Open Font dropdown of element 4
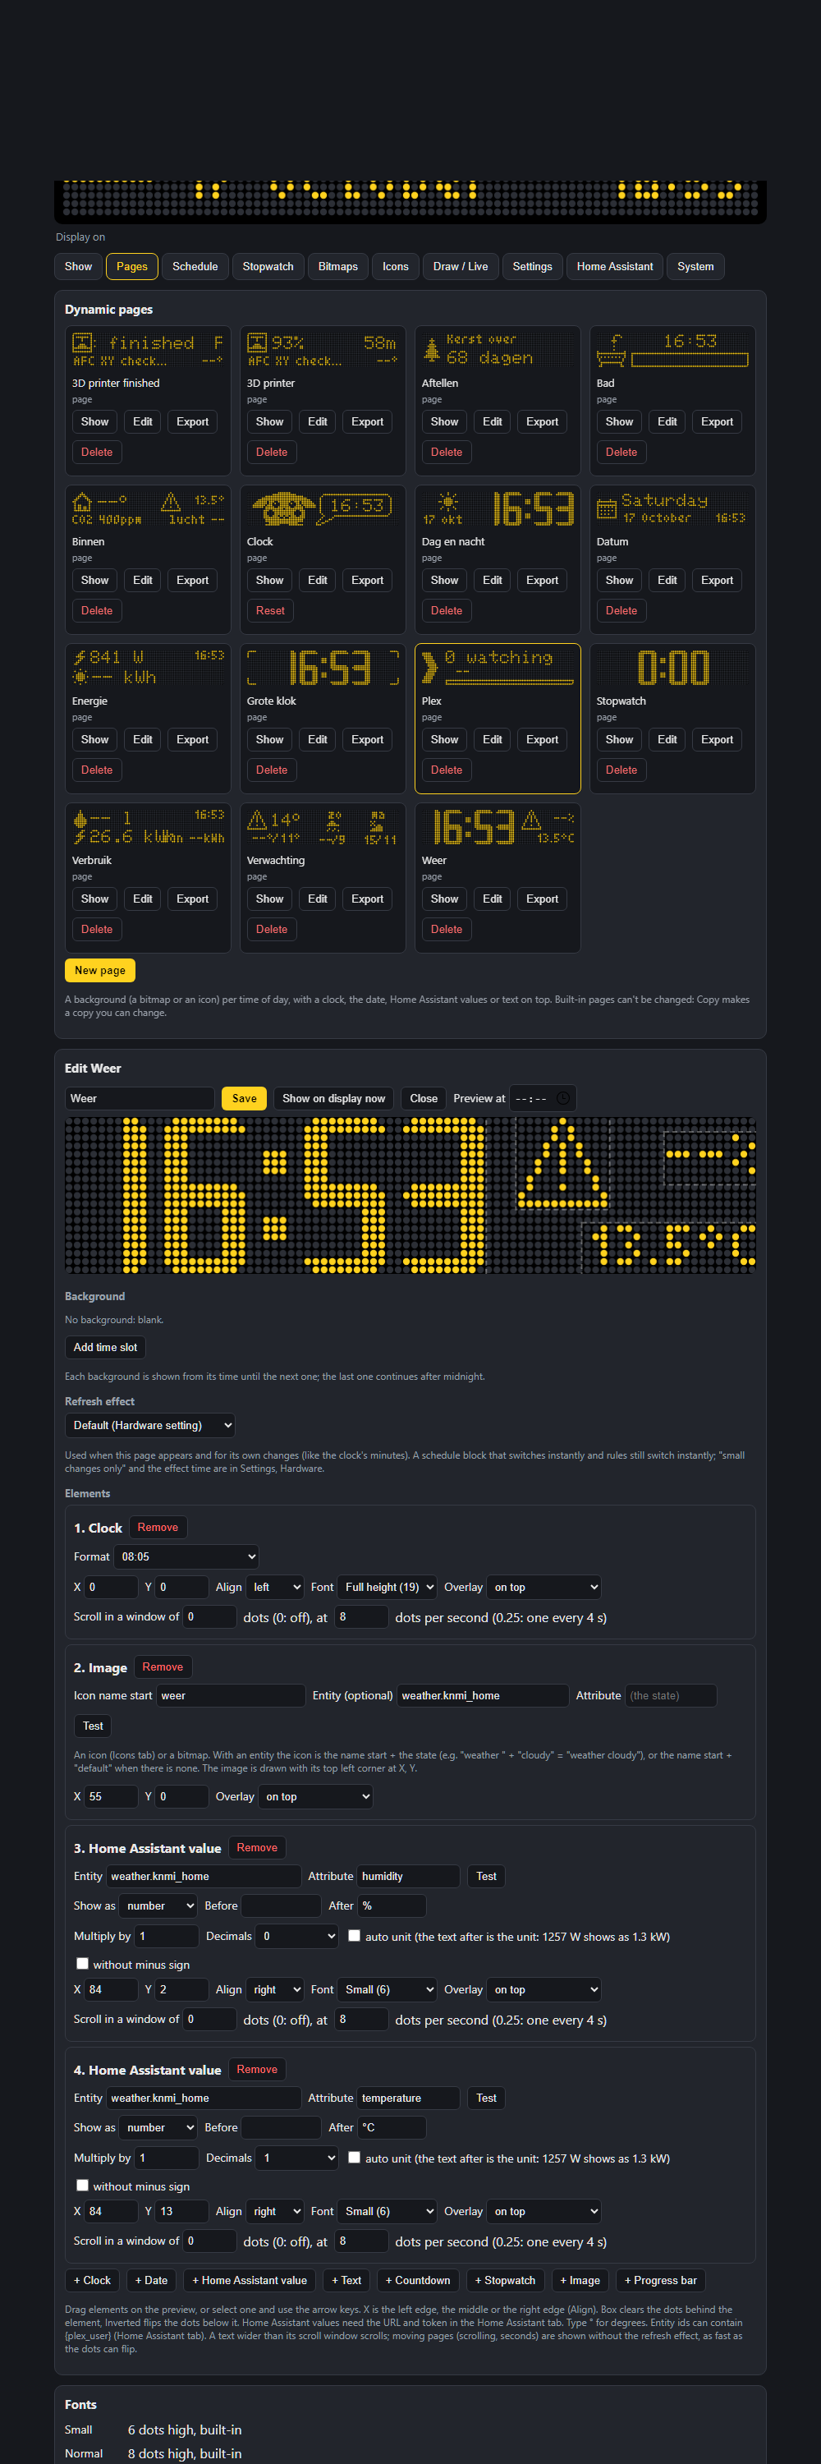The height and width of the screenshot is (2464, 821). tap(387, 2210)
